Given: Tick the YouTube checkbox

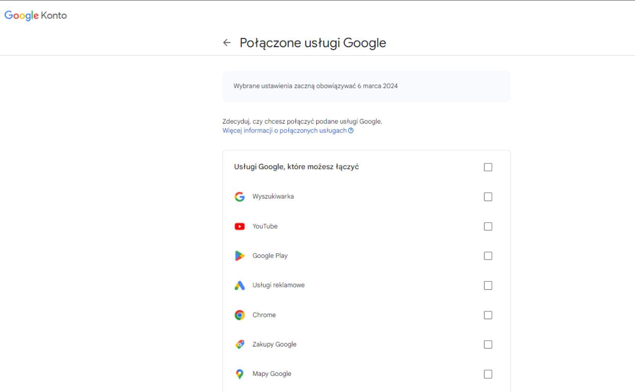Looking at the screenshot, I should [x=488, y=227].
